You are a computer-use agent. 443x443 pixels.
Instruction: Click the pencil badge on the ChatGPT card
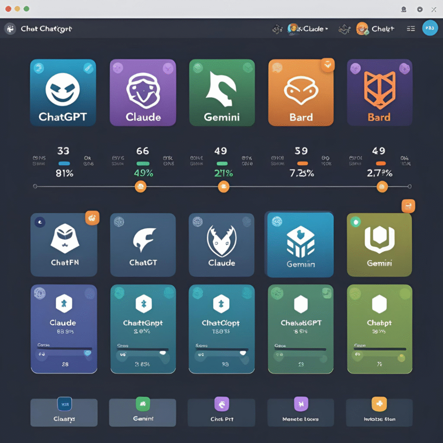tap(88, 68)
